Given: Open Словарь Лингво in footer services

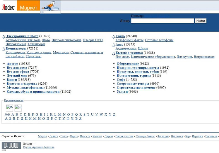Looking at the screenshot, I should 146,136.
